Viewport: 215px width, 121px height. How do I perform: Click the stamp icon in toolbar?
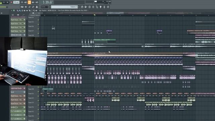click(x=37, y=7)
